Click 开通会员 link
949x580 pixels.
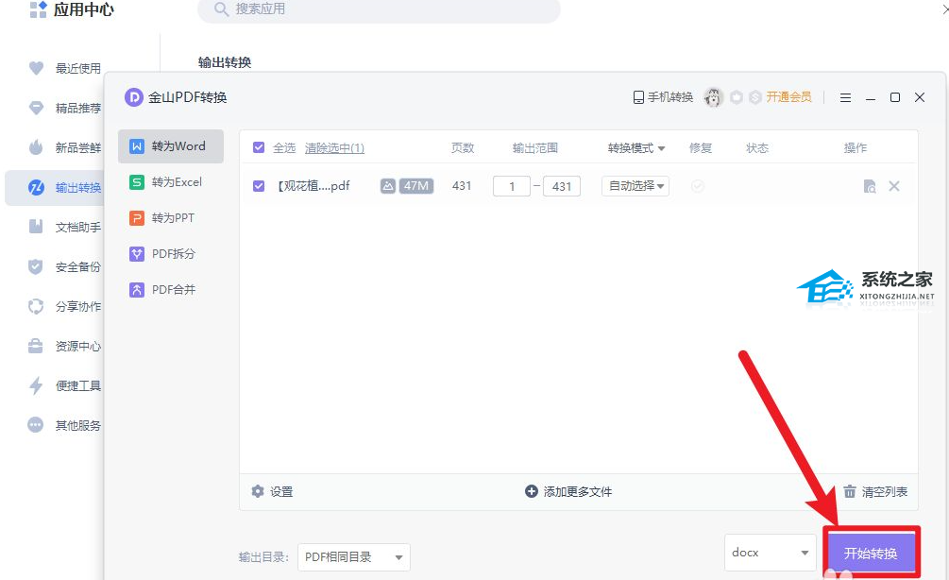tap(788, 97)
